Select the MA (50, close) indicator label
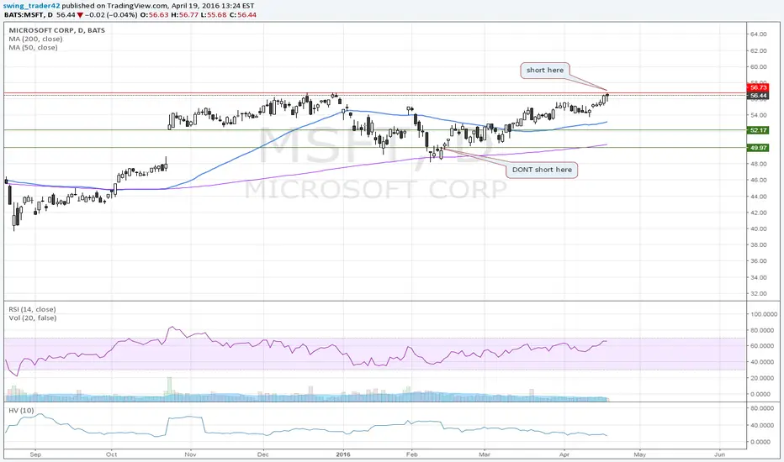Viewport: 784px width, 462px height. coord(33,47)
